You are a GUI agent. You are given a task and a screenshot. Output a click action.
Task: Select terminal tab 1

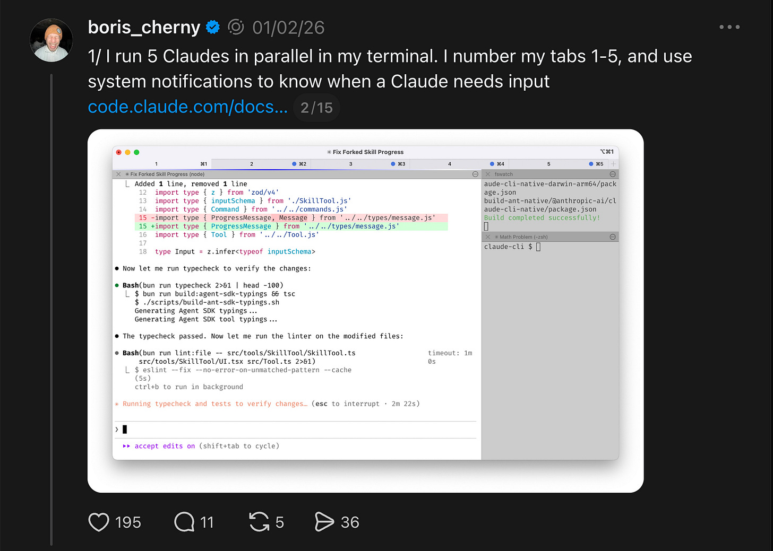coord(162,164)
